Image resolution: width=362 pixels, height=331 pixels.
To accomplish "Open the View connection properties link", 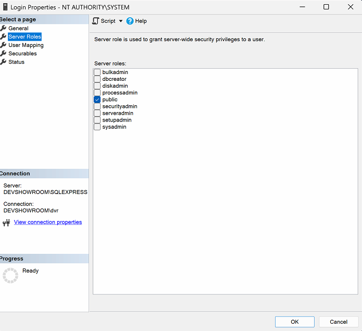I will pos(48,222).
